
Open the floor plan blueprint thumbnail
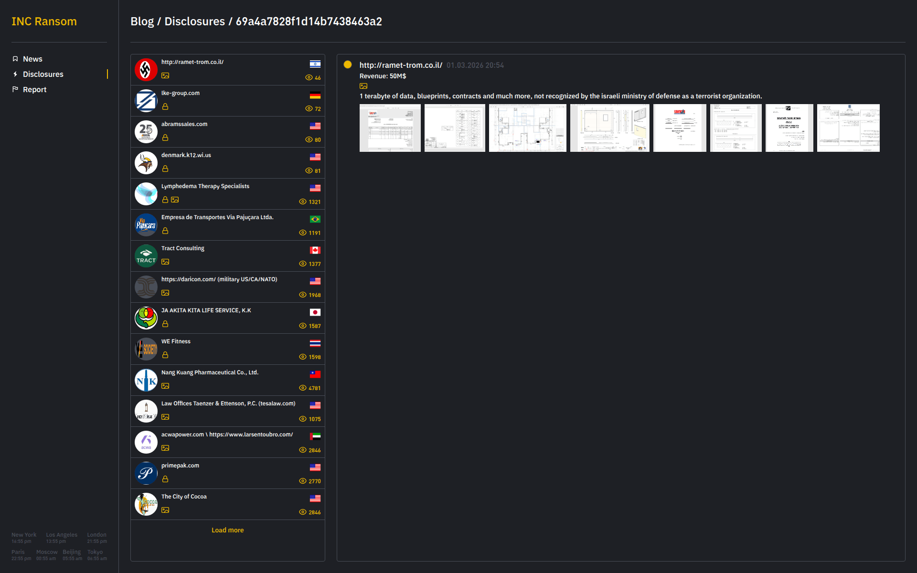528,128
